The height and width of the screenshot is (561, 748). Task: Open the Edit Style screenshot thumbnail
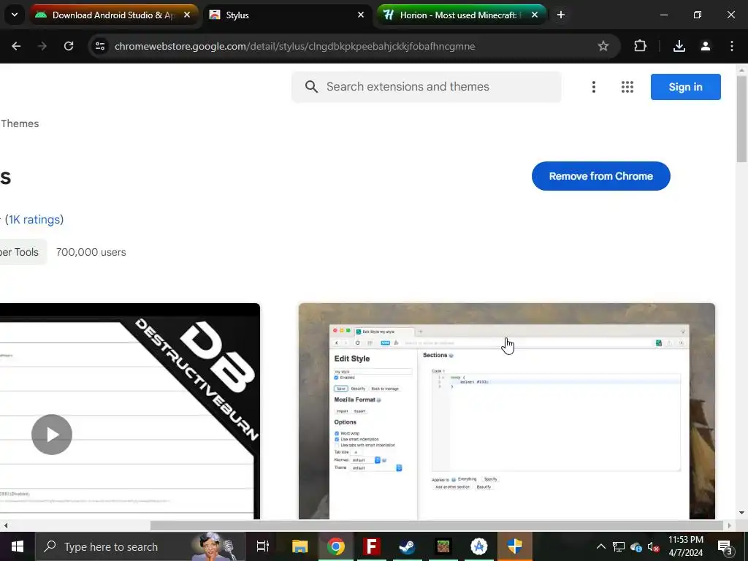click(x=507, y=411)
